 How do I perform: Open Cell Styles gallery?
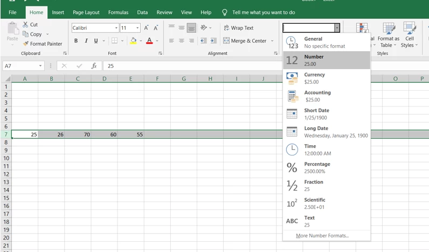pos(409,35)
